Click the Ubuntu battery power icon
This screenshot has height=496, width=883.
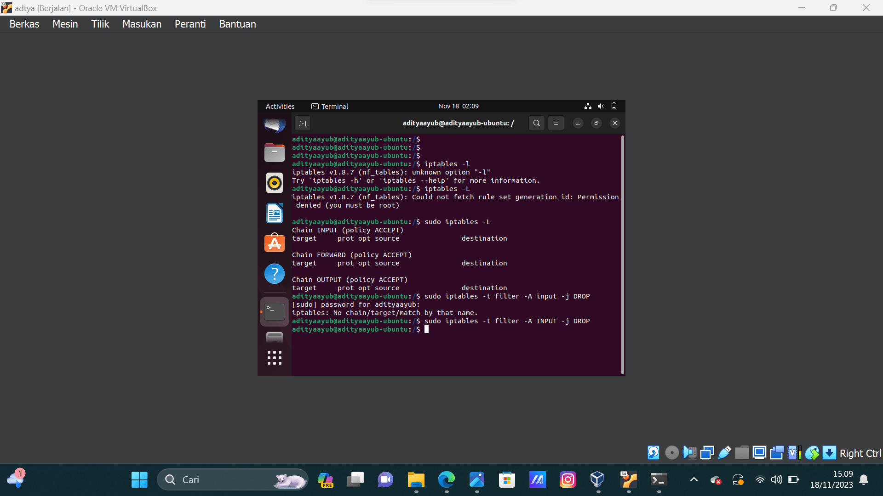pos(614,106)
